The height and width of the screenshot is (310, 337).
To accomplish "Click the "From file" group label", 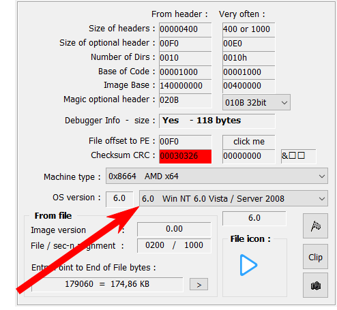I will pos(53,216).
